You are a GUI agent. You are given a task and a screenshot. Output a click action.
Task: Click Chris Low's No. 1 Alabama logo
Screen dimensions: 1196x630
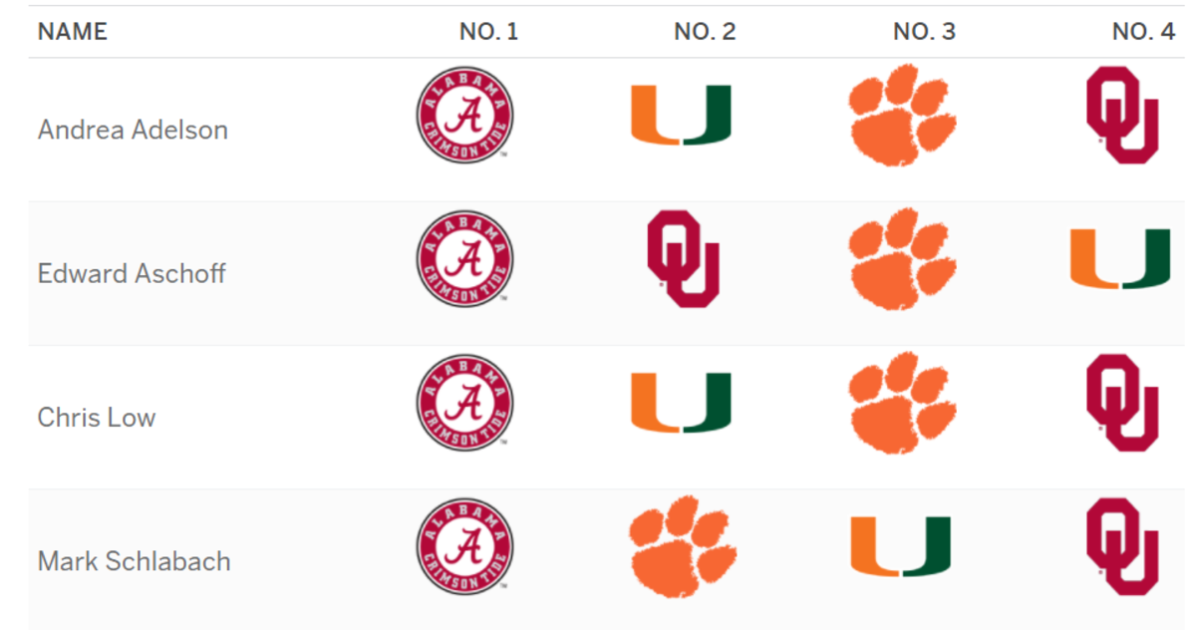click(x=464, y=402)
